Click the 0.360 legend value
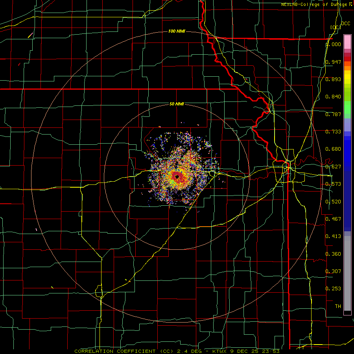Image resolution: width=354 pixels, height=354 pixels. [333, 254]
